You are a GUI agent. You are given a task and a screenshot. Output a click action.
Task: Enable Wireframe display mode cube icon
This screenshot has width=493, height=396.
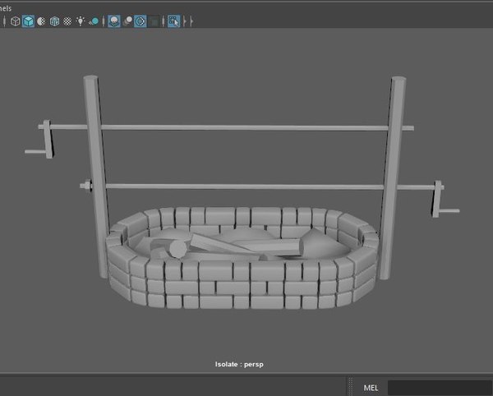(x=15, y=21)
